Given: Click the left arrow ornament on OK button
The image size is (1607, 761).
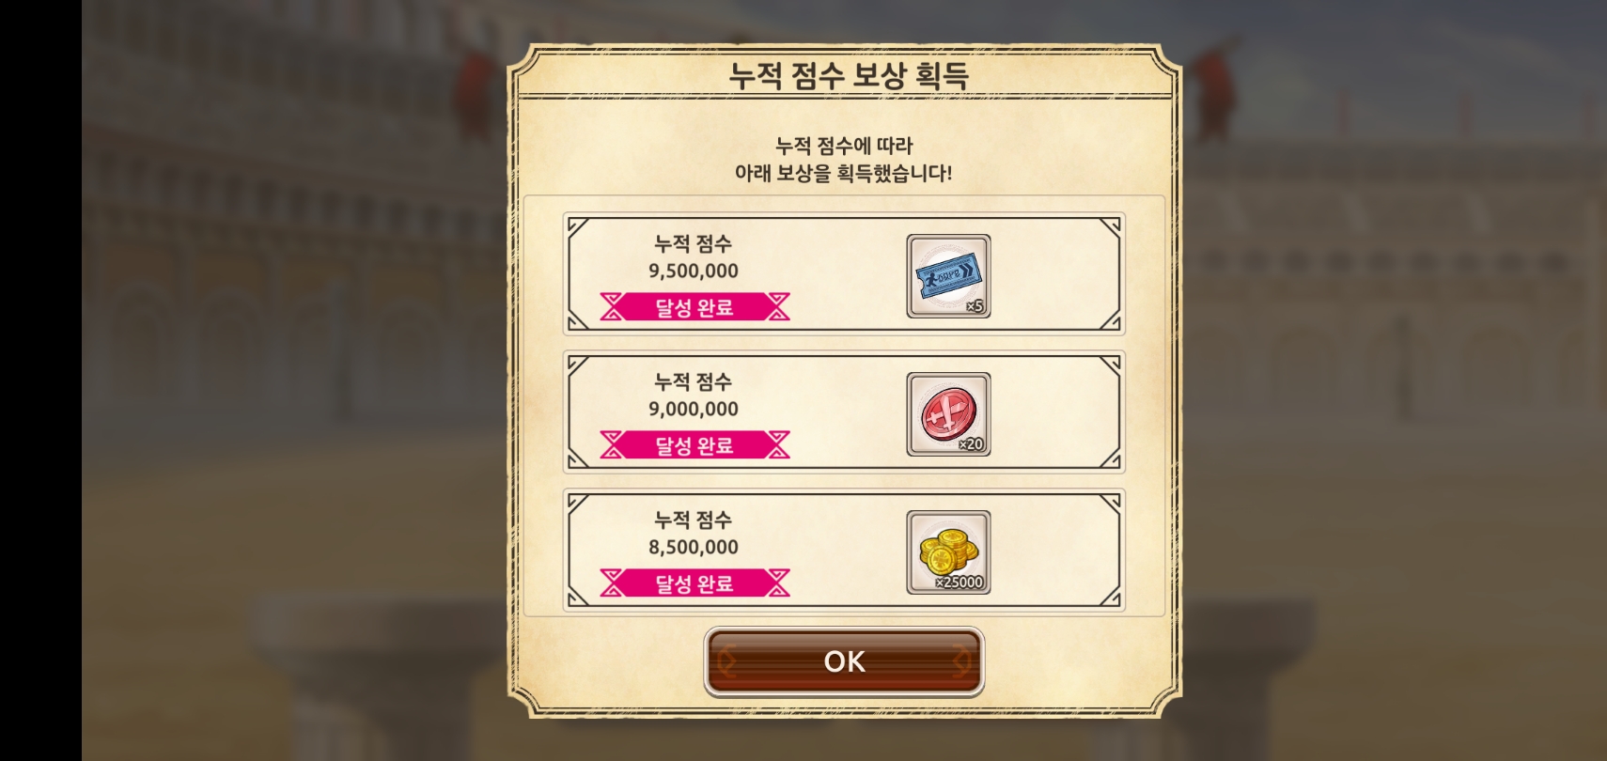Looking at the screenshot, I should tap(726, 662).
